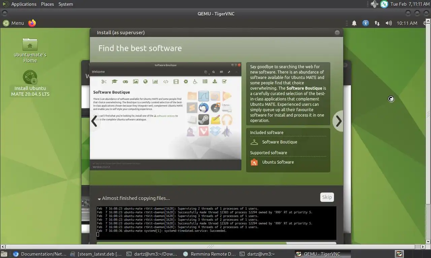Viewport: 431px width, 258px height.
Task: Click the horizontal scrollbar left arrow
Action: click(2, 247)
